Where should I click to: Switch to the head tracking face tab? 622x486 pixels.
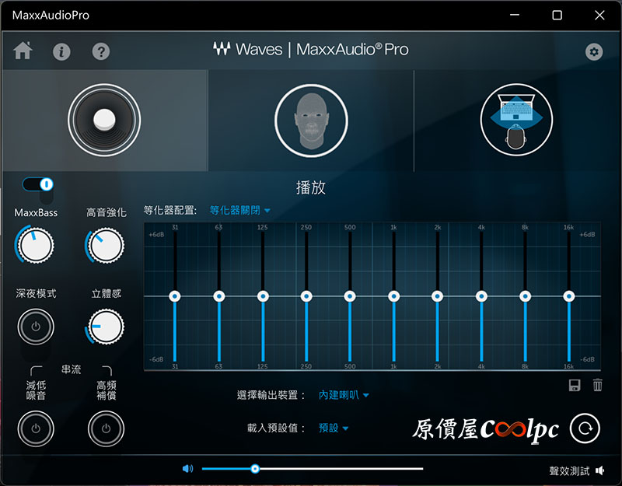click(x=311, y=121)
